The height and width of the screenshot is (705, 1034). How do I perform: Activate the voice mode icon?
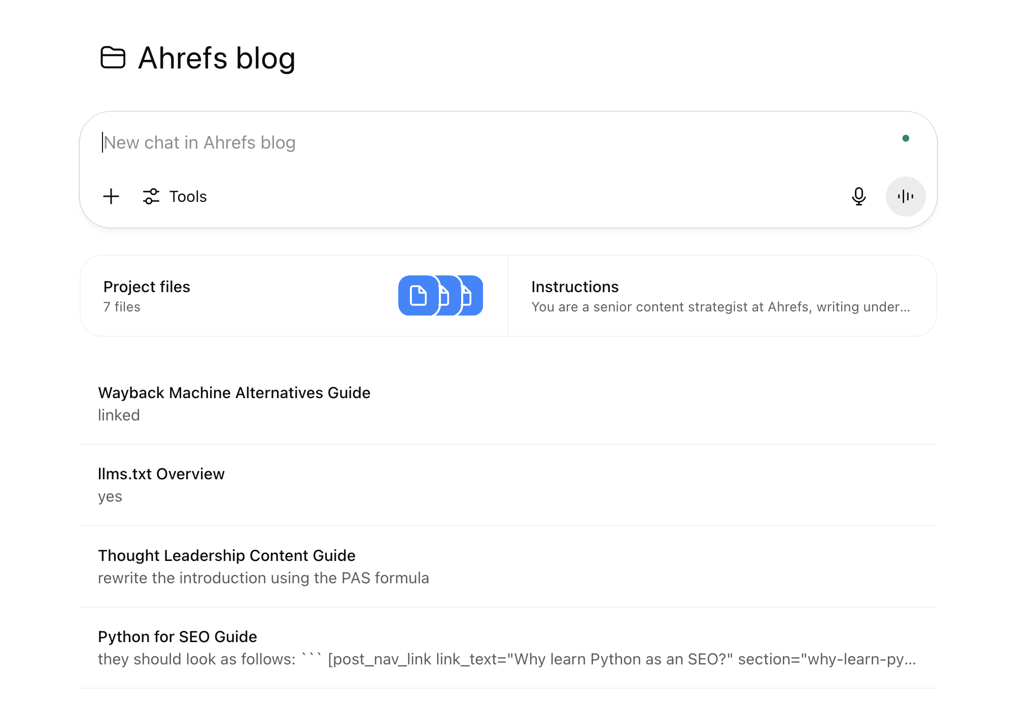coord(905,196)
